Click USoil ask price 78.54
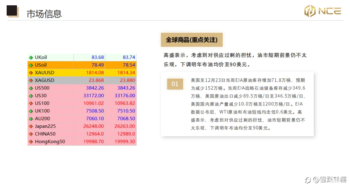This screenshot has width=350, height=192. 129,65
